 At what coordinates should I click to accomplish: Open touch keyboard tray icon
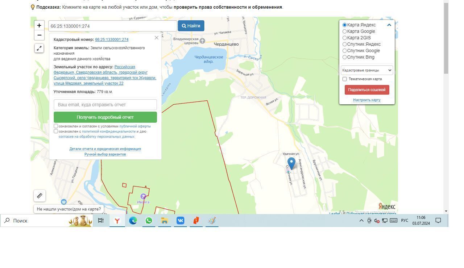(x=393, y=221)
